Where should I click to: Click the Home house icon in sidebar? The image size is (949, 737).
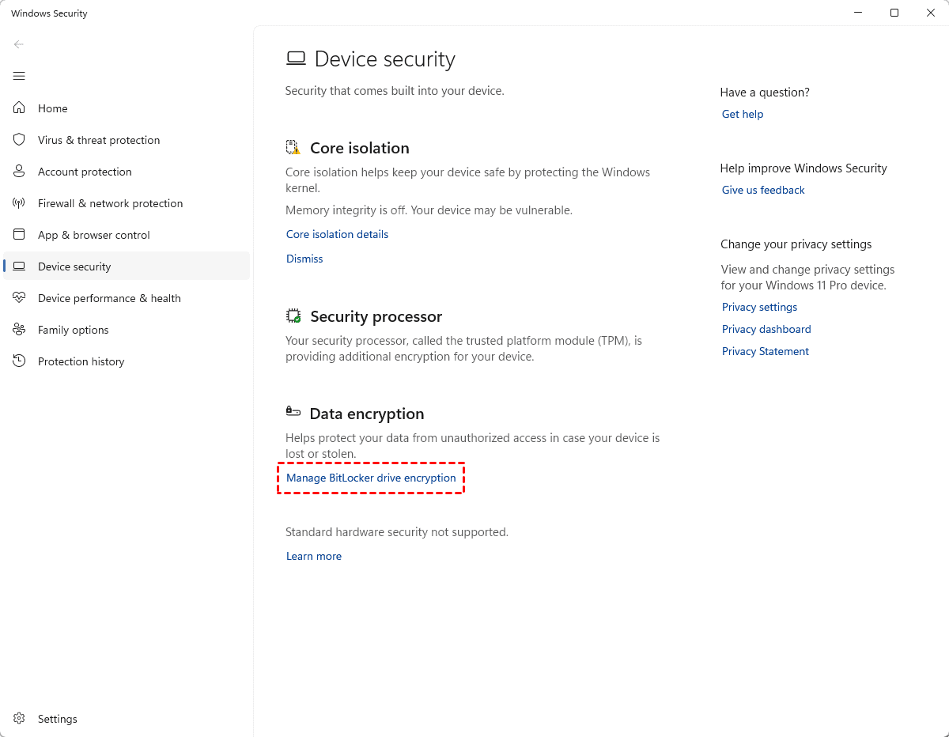point(20,108)
